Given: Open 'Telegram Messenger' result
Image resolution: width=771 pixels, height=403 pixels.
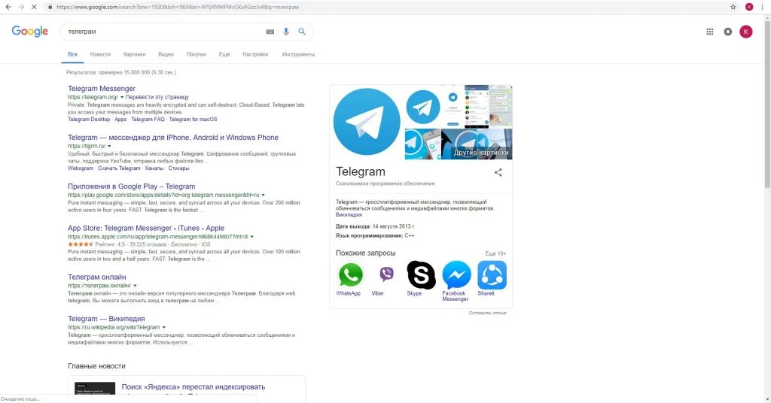Looking at the screenshot, I should pos(102,89).
